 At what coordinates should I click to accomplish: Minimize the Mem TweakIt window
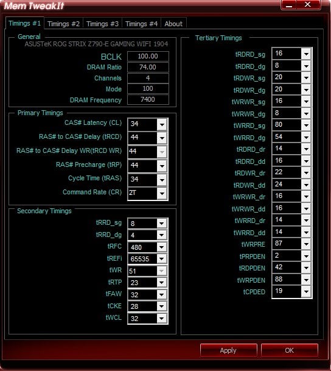(x=289, y=5)
